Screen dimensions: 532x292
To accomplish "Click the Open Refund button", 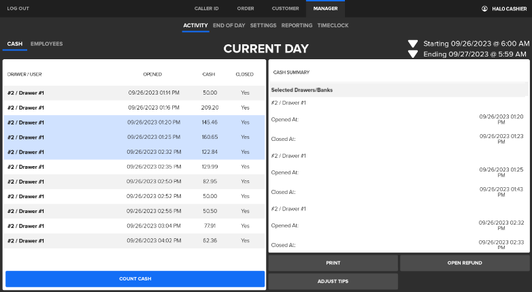I will point(465,263).
